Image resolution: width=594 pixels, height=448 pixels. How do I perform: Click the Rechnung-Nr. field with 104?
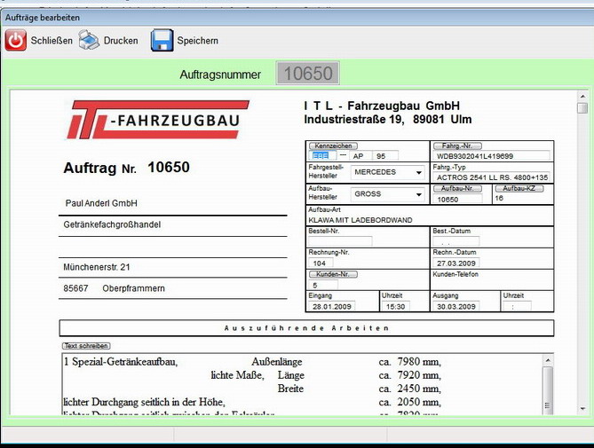point(321,263)
